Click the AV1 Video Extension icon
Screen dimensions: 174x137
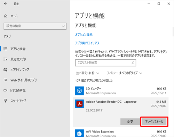(79, 133)
